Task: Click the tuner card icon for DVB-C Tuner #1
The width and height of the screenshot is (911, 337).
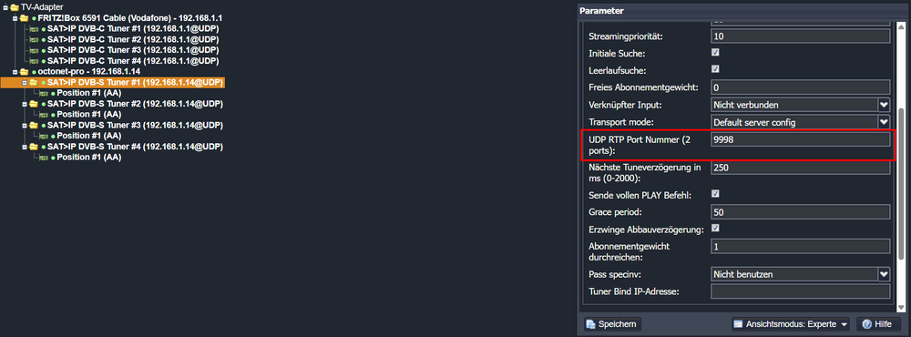Action: click(x=35, y=28)
